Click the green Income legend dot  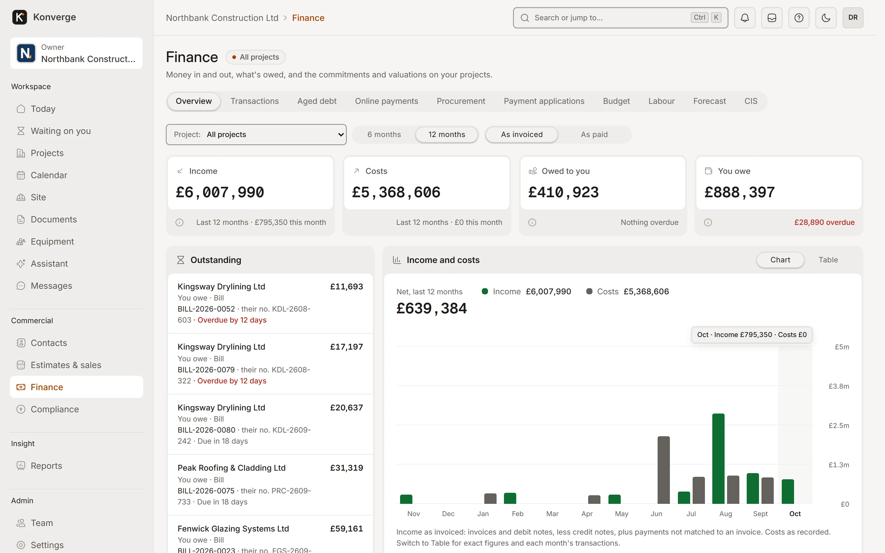point(485,292)
